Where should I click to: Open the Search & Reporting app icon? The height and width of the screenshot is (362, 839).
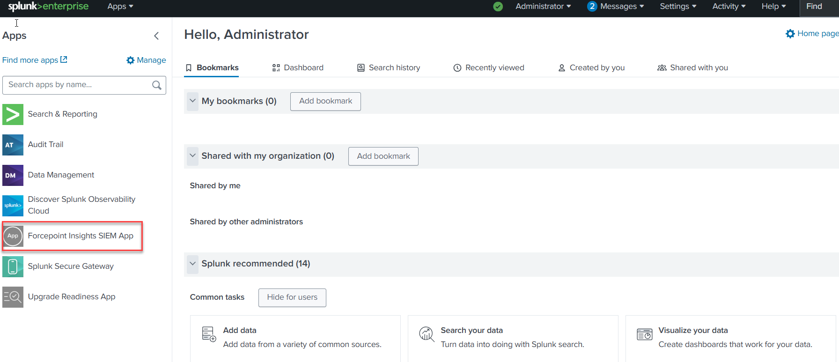tap(13, 114)
